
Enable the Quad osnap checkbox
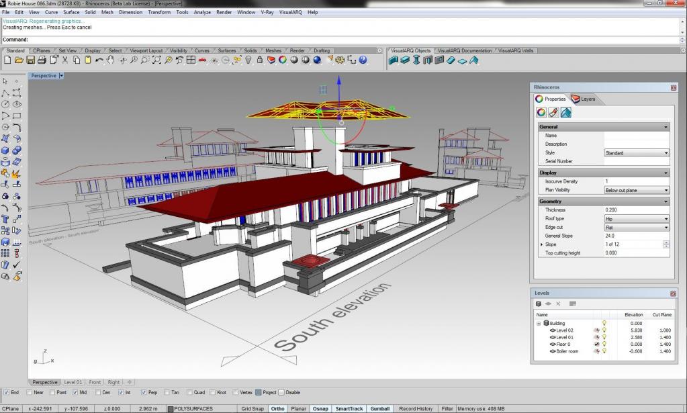click(x=189, y=392)
